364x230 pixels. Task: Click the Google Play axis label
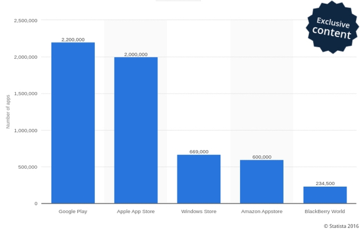tap(73, 212)
